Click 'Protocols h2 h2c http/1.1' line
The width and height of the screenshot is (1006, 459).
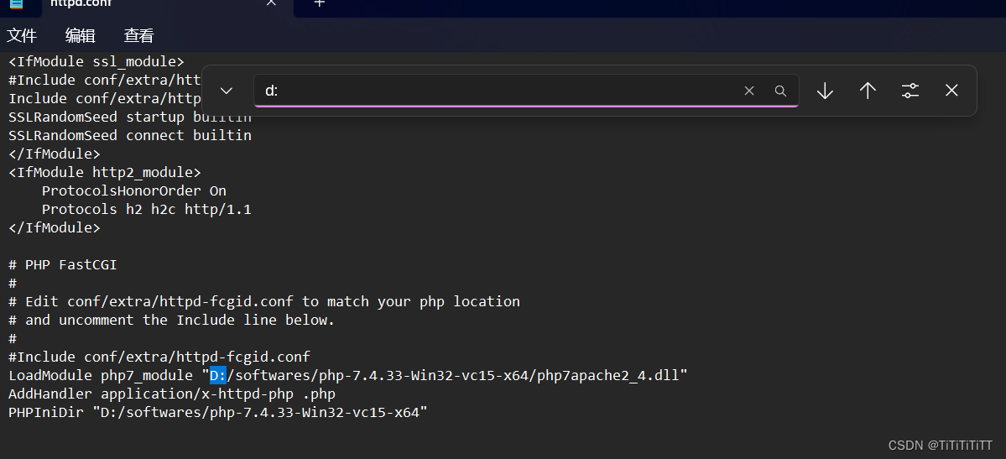(146, 209)
